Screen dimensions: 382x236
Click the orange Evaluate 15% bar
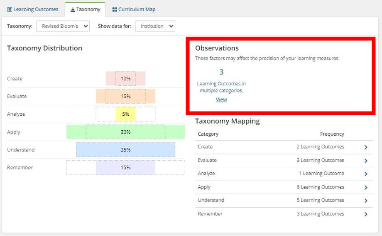click(125, 96)
